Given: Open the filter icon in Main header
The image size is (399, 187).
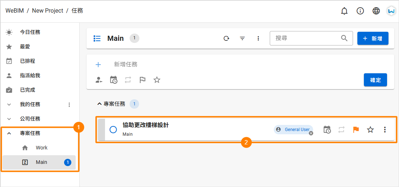Looking at the screenshot, I should tap(243, 38).
